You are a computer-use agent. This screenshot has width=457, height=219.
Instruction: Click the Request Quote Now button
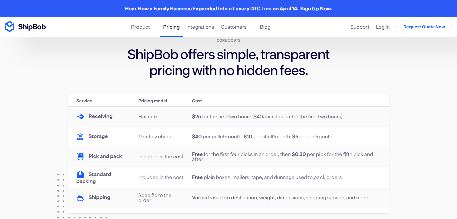tap(424, 27)
